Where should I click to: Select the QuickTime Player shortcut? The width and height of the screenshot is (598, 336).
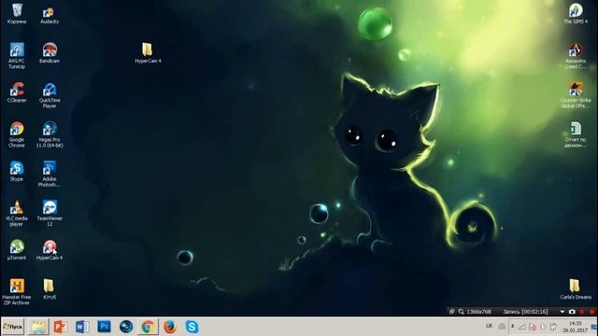point(50,95)
